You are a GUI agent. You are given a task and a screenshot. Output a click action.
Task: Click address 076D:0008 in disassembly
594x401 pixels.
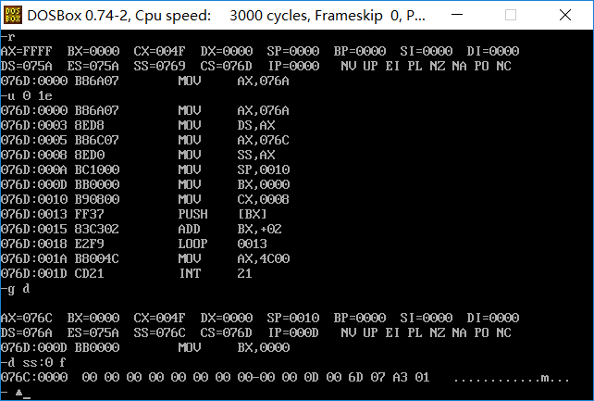tap(33, 155)
